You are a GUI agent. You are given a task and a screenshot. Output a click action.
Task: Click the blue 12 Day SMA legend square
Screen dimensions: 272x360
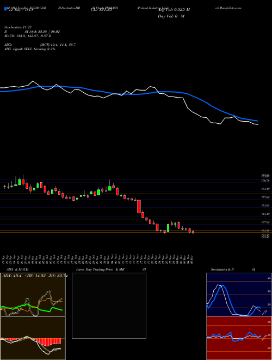pos(6,9)
